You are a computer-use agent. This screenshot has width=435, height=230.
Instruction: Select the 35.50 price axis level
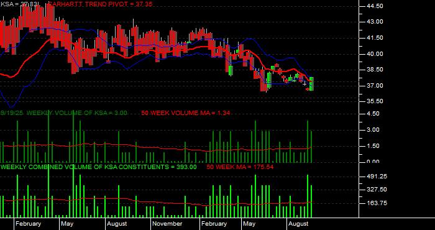(x=375, y=101)
